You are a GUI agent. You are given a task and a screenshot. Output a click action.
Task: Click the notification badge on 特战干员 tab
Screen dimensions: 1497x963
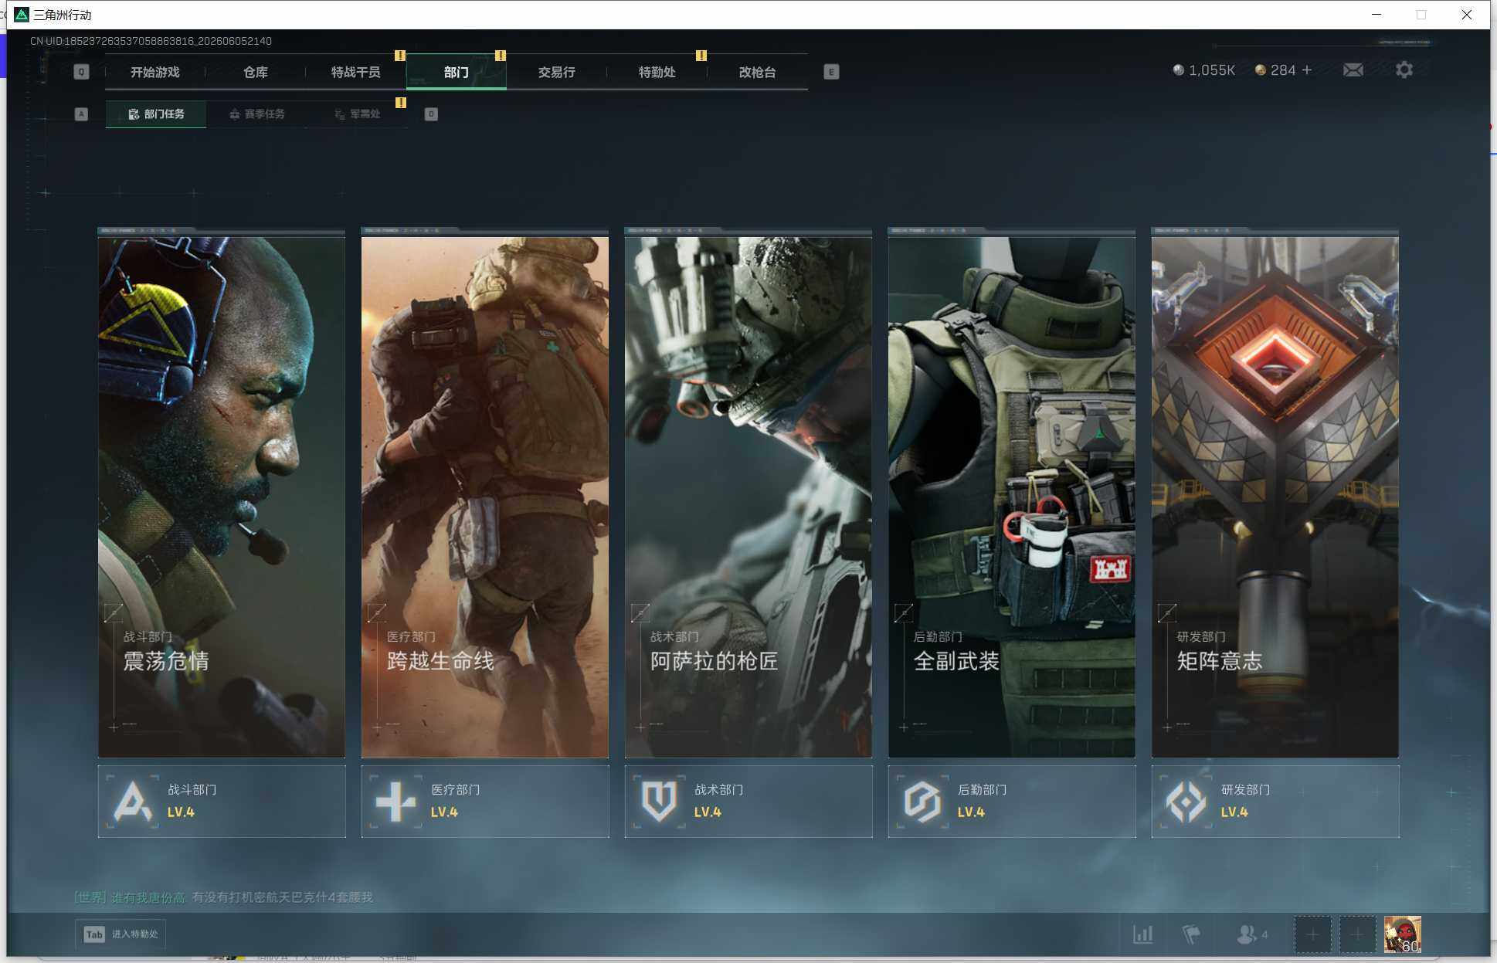click(x=400, y=56)
